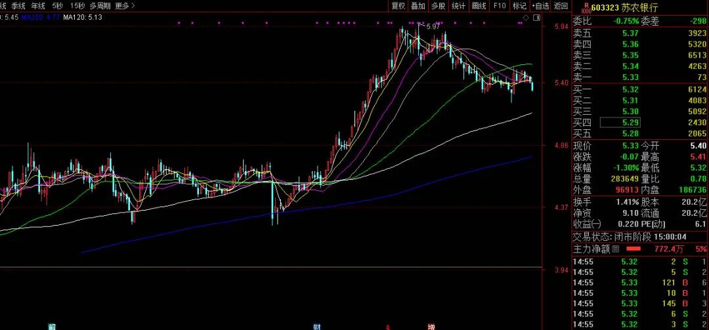Toggle 叠加 overlay comparison
Screen dimensions: 709x330
coord(418,6)
